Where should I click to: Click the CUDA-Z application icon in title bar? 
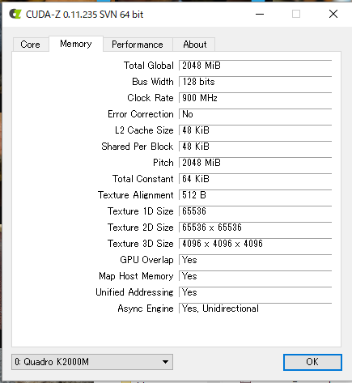click(15, 14)
